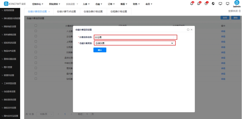
Task: Click 编辑 in the 贴标费 row
Action: click(223, 79)
